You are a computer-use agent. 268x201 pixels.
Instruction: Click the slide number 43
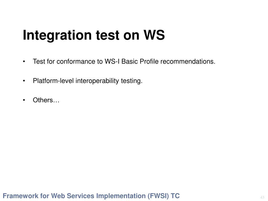[x=262, y=197]
